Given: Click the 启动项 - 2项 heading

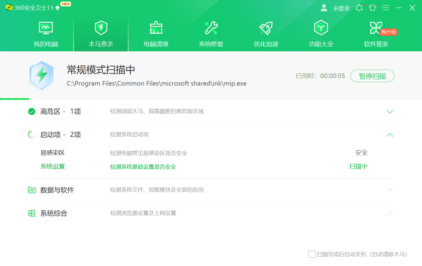Looking at the screenshot, I should coord(61,135).
